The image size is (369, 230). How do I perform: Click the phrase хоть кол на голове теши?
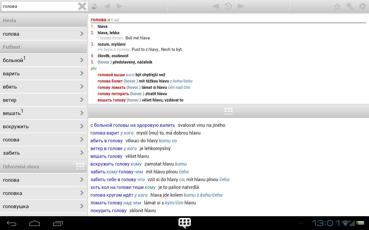click(117, 187)
